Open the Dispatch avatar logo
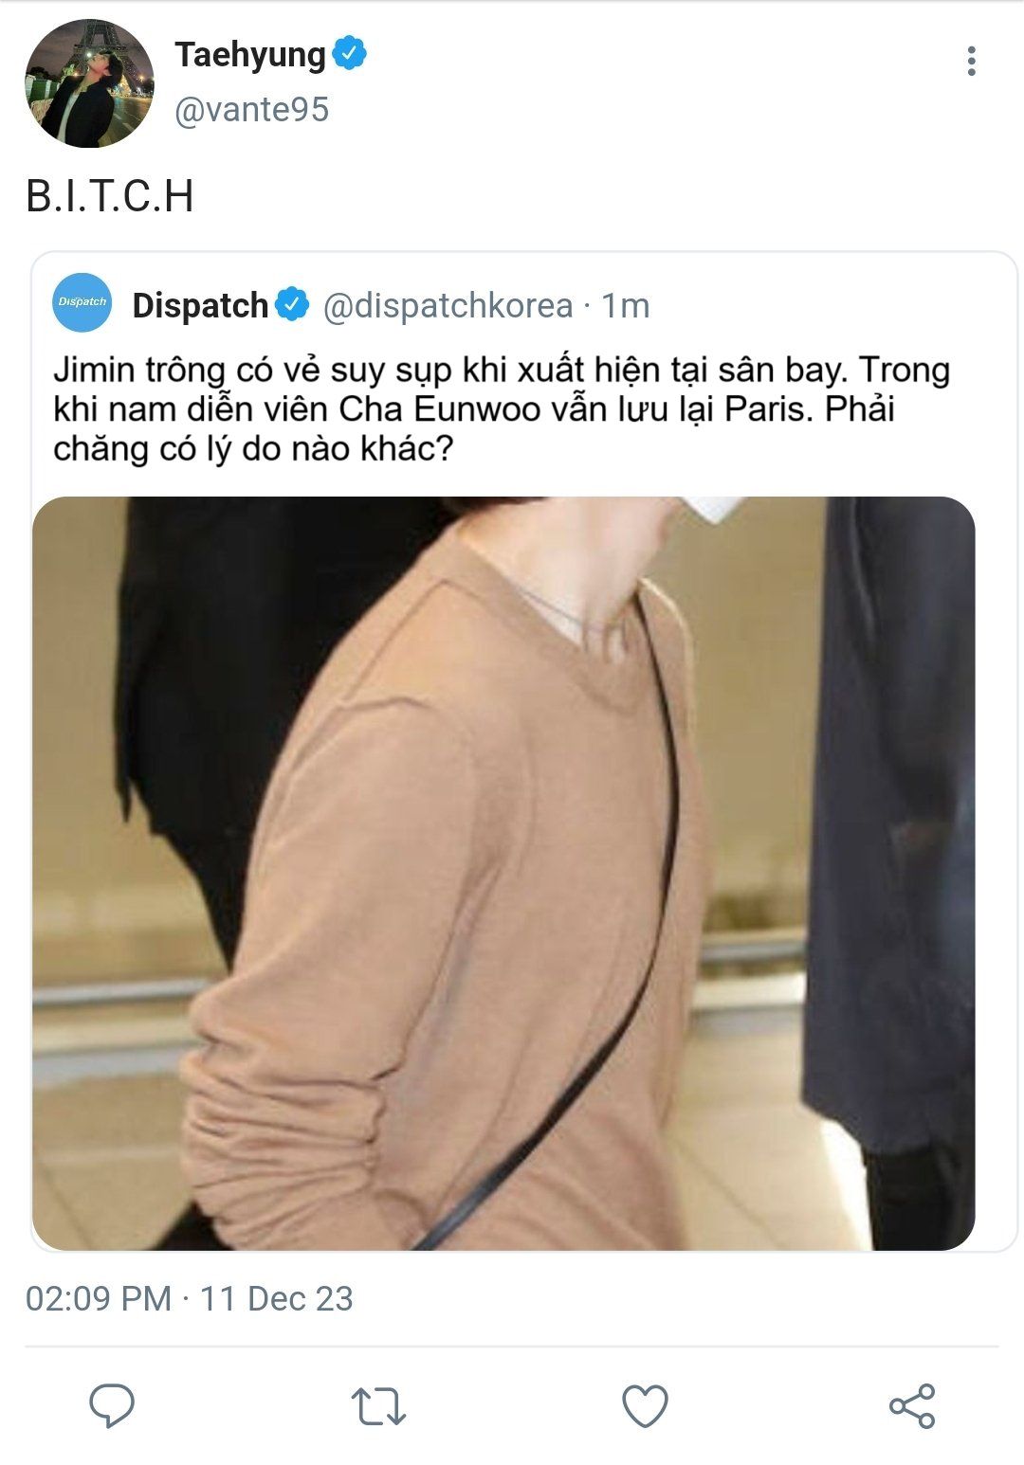Viewport: 1024px width, 1465px height. click(x=82, y=302)
